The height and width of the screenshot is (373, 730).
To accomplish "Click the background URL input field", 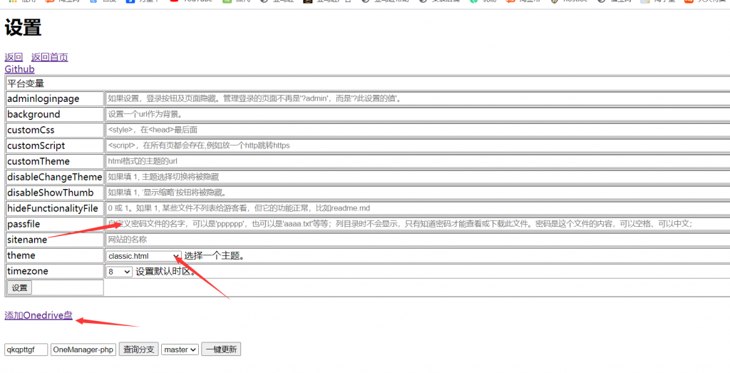I will tap(417, 114).
